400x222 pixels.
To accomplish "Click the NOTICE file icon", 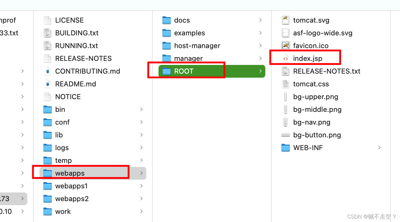I will (x=48, y=97).
